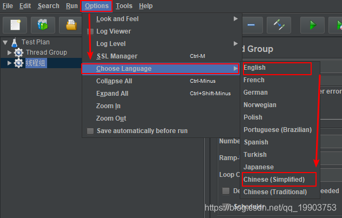
Task: Open the Help menu
Action: [146, 6]
